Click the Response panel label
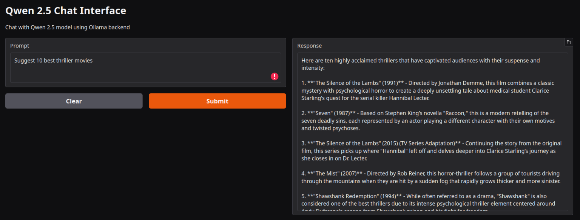The image size is (580, 220). pos(309,46)
